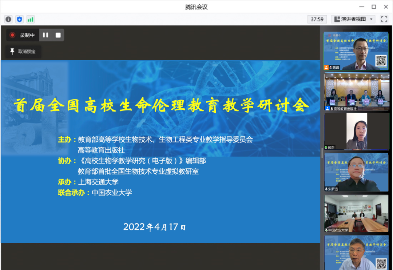Select 朱新远's video thumbnail

356,172
